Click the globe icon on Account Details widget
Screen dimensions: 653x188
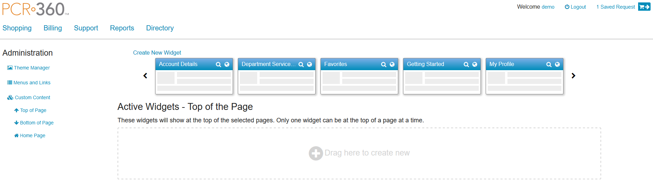227,64
